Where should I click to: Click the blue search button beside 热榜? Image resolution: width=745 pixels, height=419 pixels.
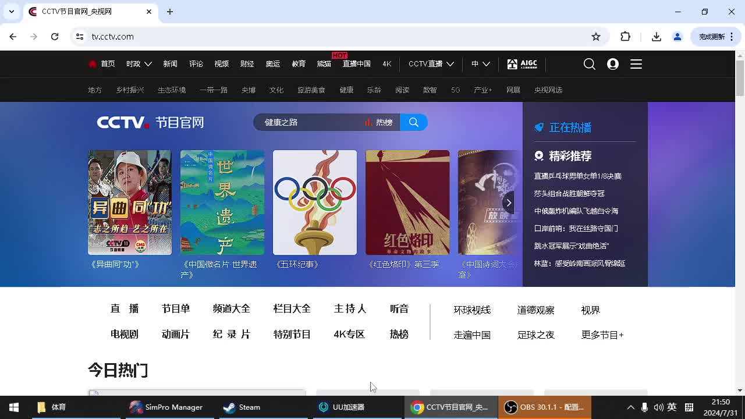point(414,122)
